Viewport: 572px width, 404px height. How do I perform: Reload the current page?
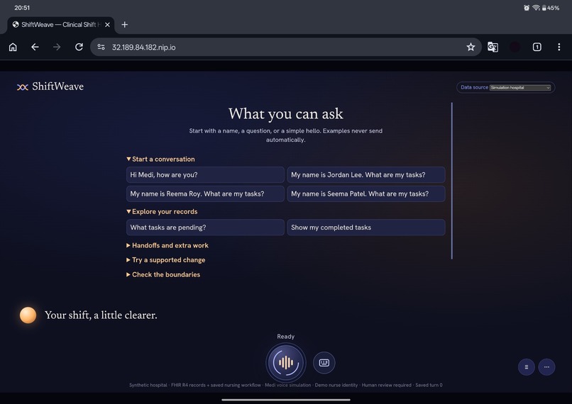tap(79, 47)
